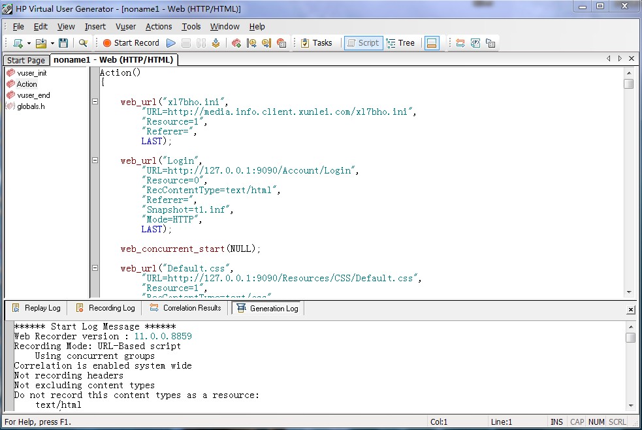Switch to the Replay Log tab

click(x=37, y=308)
